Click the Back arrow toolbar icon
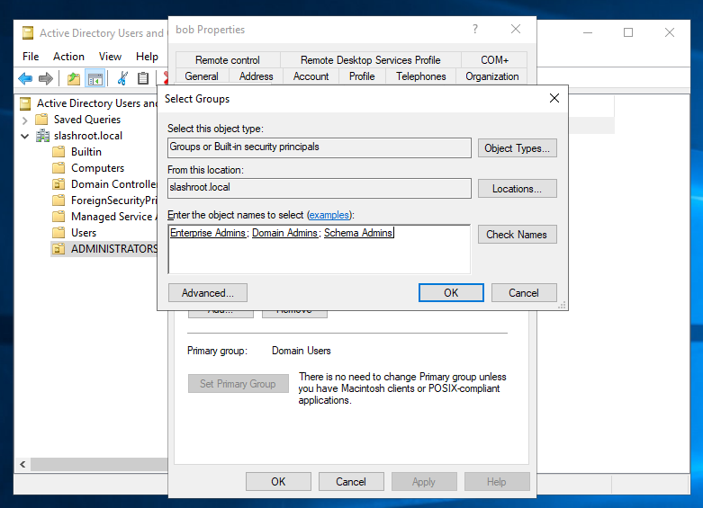Image resolution: width=703 pixels, height=508 pixels. pyautogui.click(x=25, y=78)
